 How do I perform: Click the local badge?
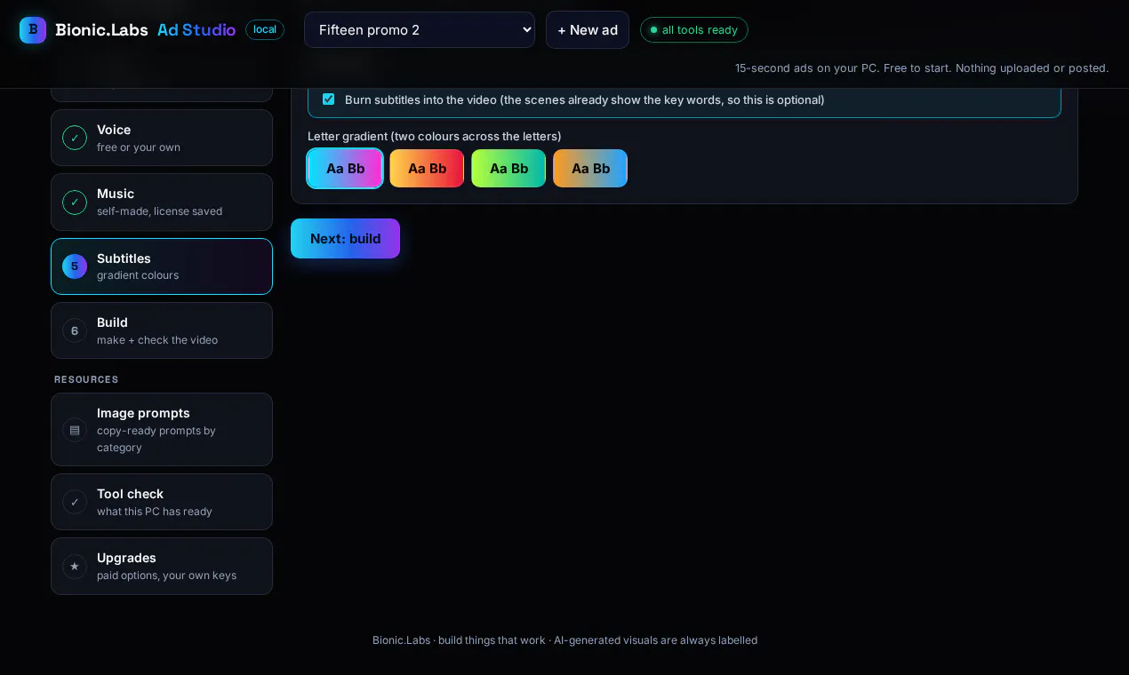pyautogui.click(x=265, y=29)
